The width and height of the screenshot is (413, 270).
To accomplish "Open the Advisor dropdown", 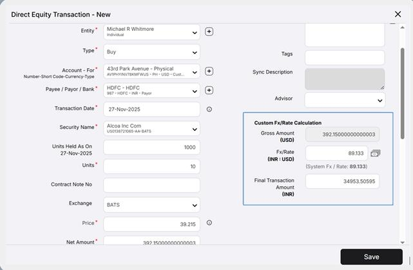I will (344, 99).
